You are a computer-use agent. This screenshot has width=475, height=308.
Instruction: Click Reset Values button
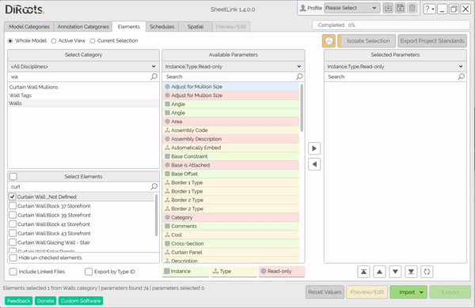point(325,292)
